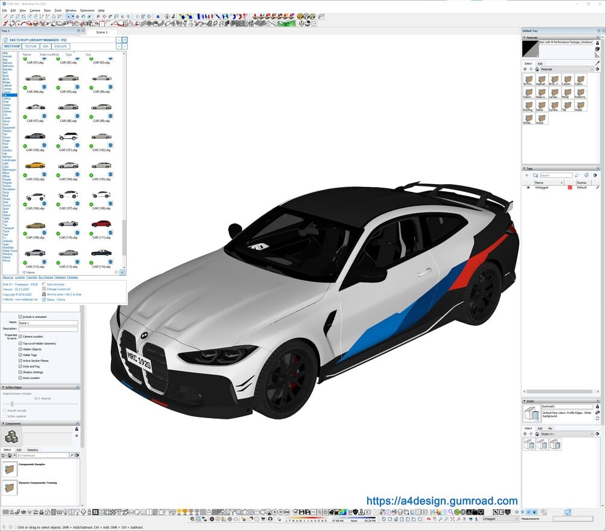The height and width of the screenshot is (531, 606).
Task: Select the Select arrow tool in toolbar
Action: point(68,17)
